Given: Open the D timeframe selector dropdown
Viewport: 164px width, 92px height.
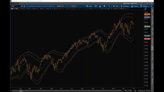Looking at the screenshot, I should point(109,6).
